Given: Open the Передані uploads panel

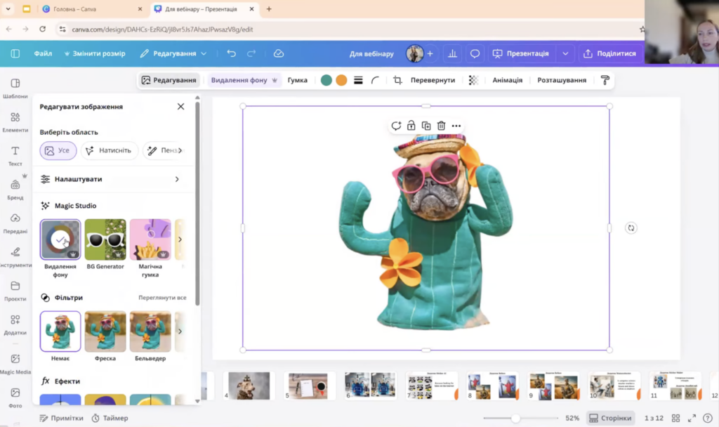Looking at the screenshot, I should tap(15, 223).
